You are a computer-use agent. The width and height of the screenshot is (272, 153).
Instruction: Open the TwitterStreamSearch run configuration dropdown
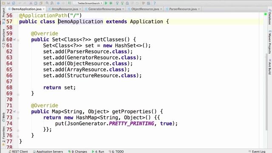click(89, 3)
